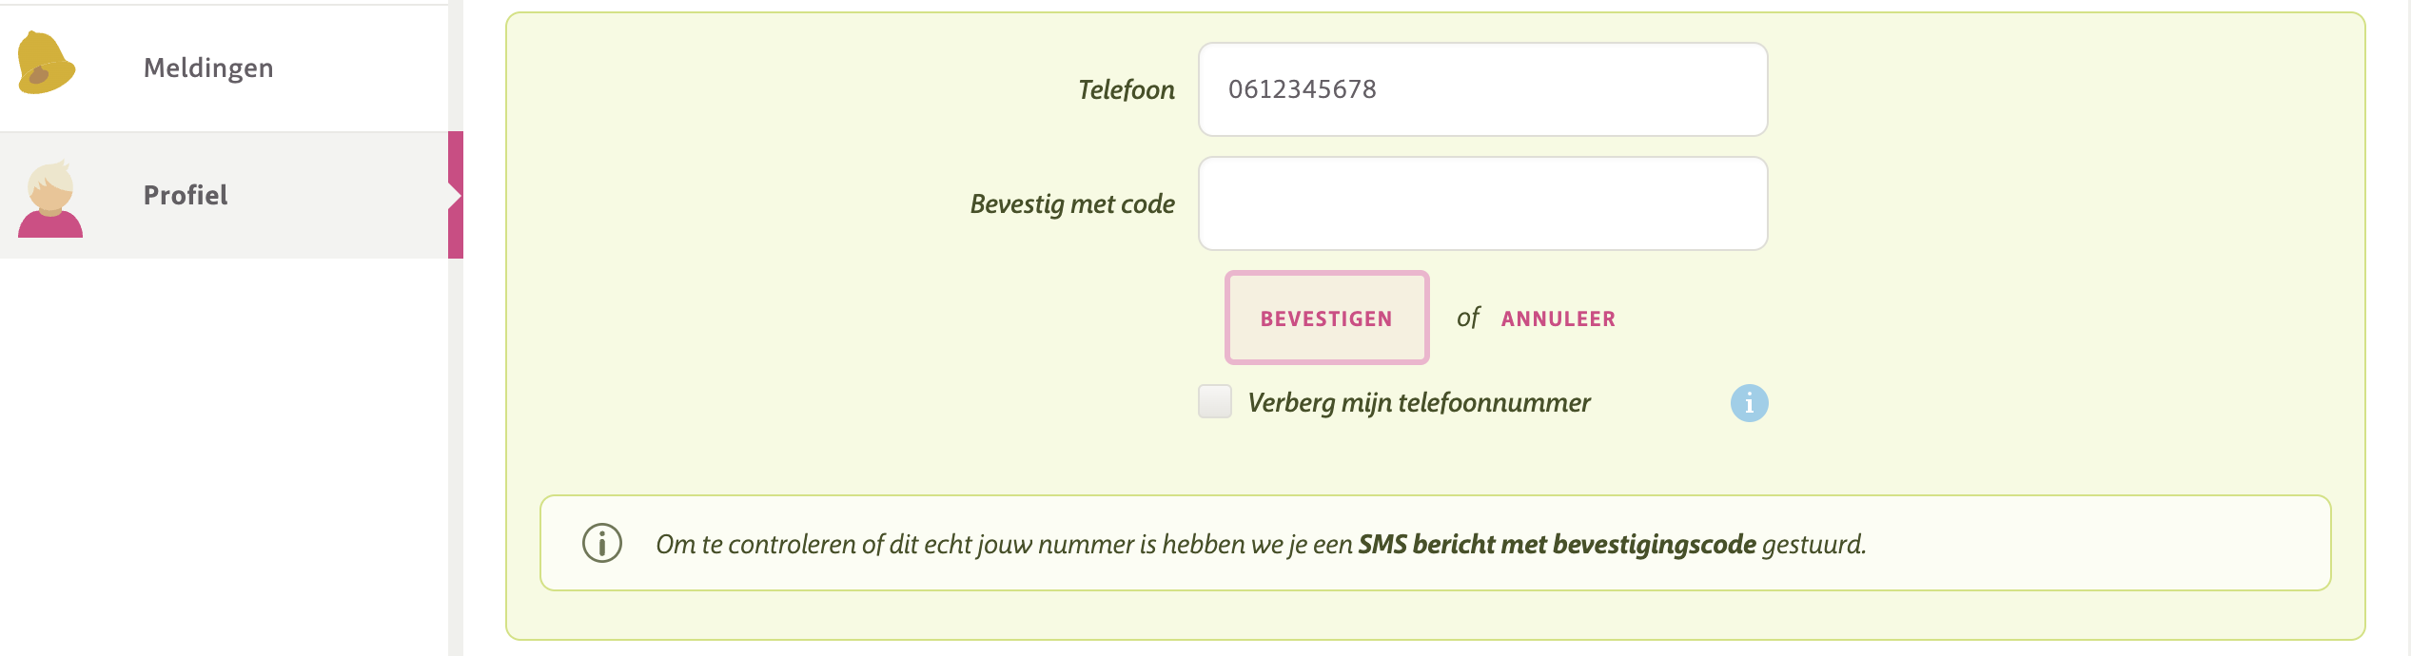Click the 'Verberg mijn telefoonnummer' label text
The width and height of the screenshot is (2411, 656).
[1419, 403]
